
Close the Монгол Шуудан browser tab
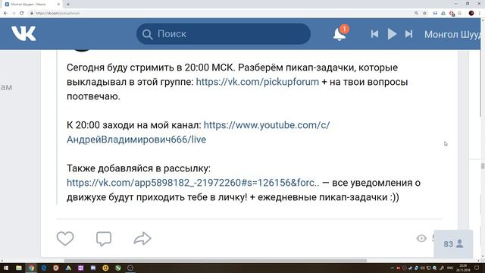coord(59,5)
